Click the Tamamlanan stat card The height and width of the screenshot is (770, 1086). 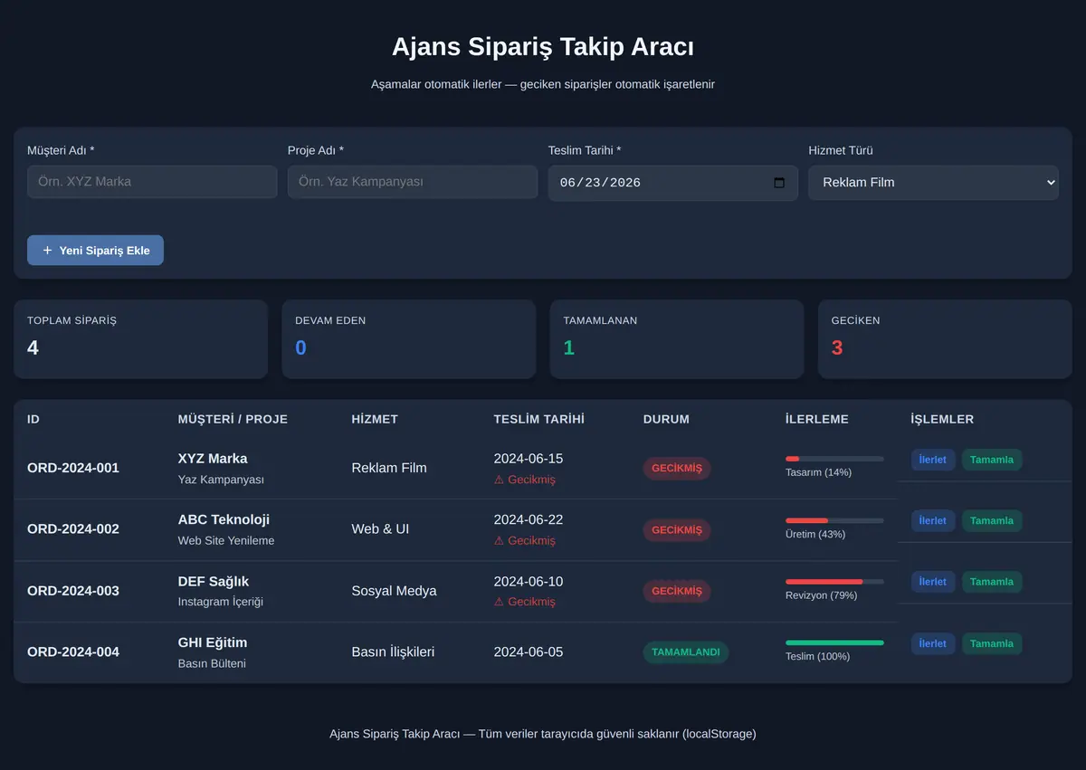(x=677, y=339)
